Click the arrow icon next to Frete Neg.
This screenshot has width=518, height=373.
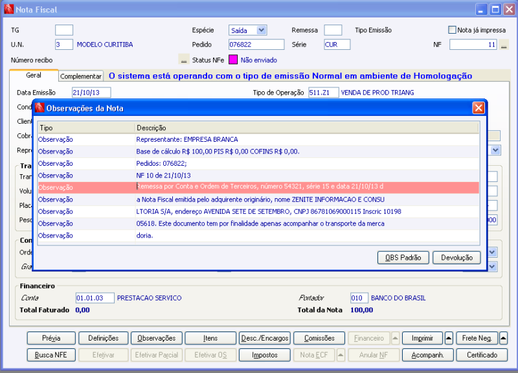tap(503, 337)
